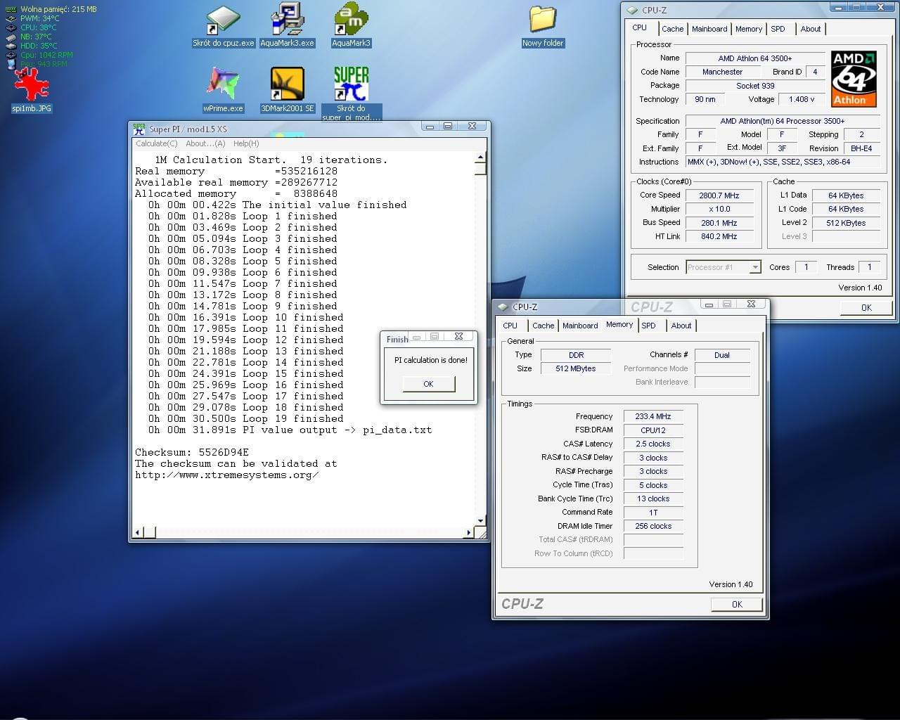Image resolution: width=900 pixels, height=720 pixels.
Task: Open the Calculate(C) menu in Super PI
Action: point(156,143)
